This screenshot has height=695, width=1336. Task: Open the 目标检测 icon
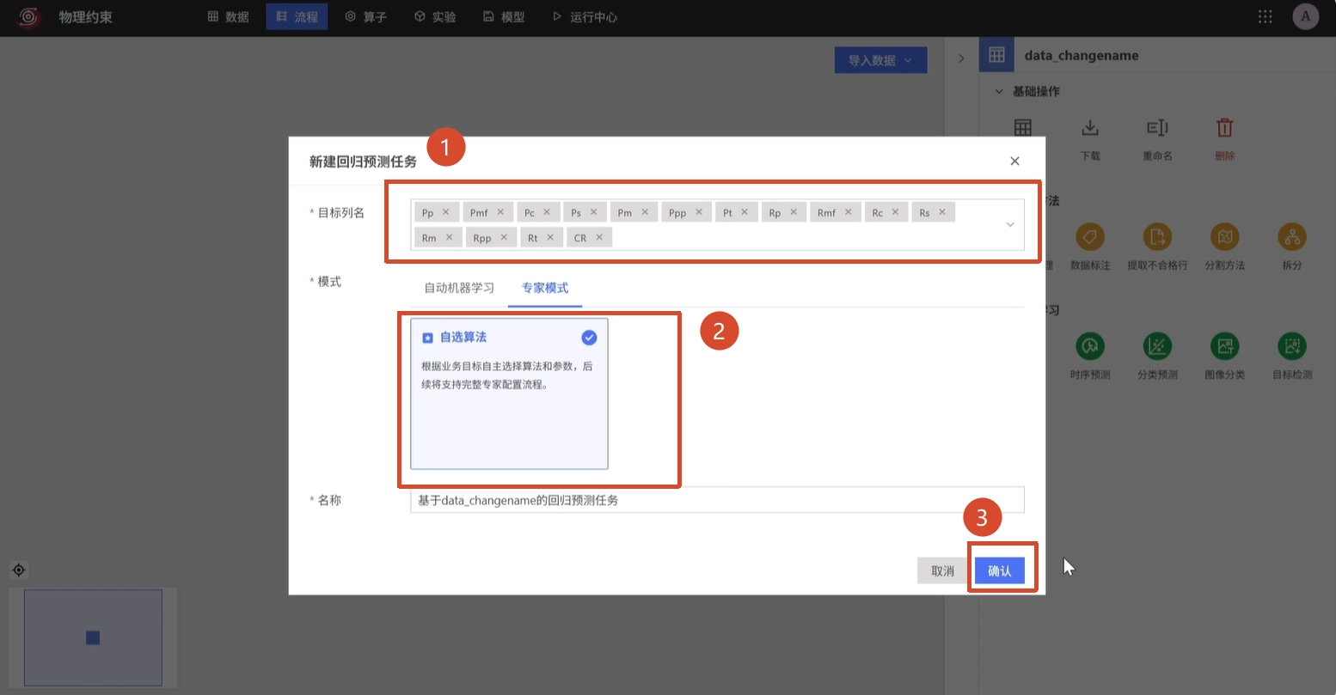1291,346
